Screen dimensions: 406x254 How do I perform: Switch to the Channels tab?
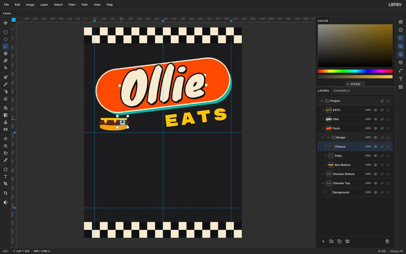coord(342,91)
